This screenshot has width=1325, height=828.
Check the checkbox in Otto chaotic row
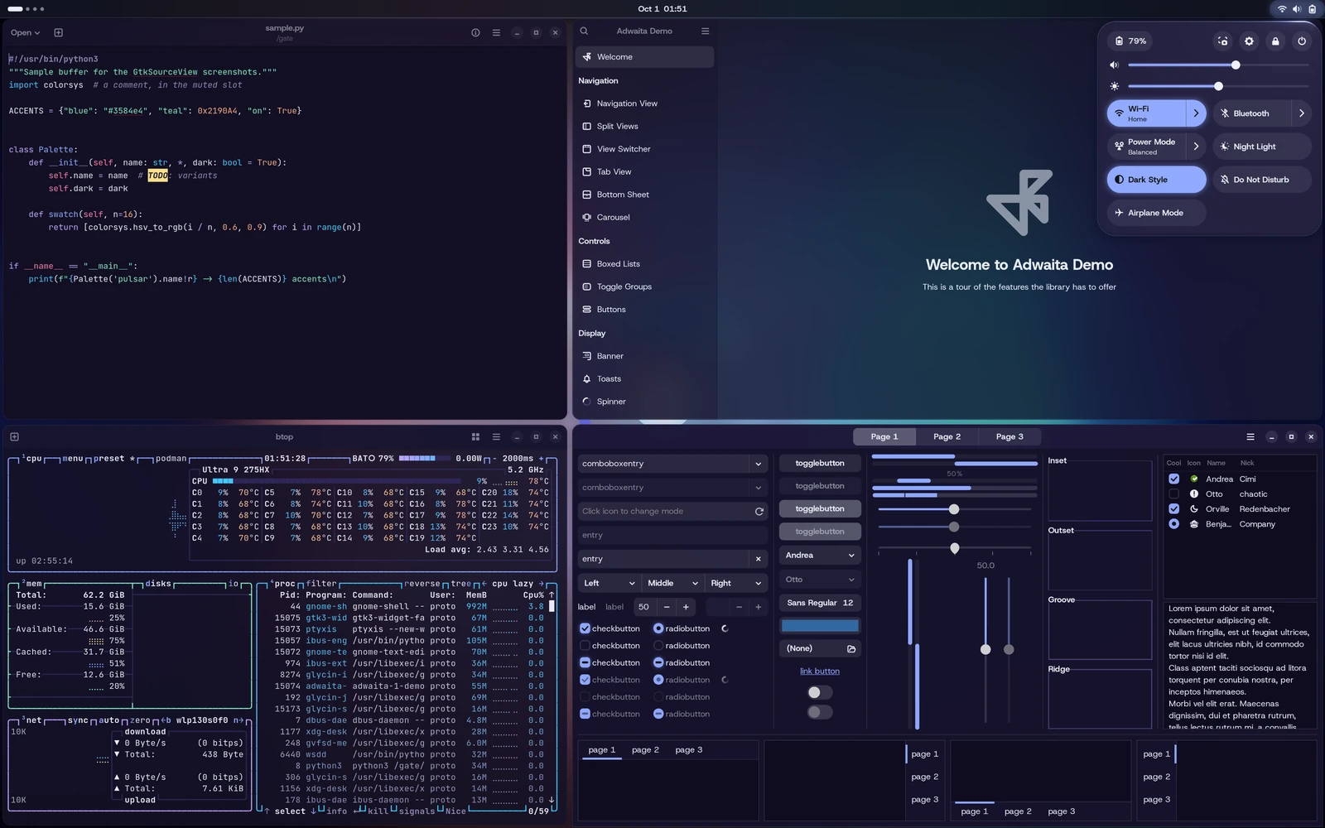click(1173, 493)
